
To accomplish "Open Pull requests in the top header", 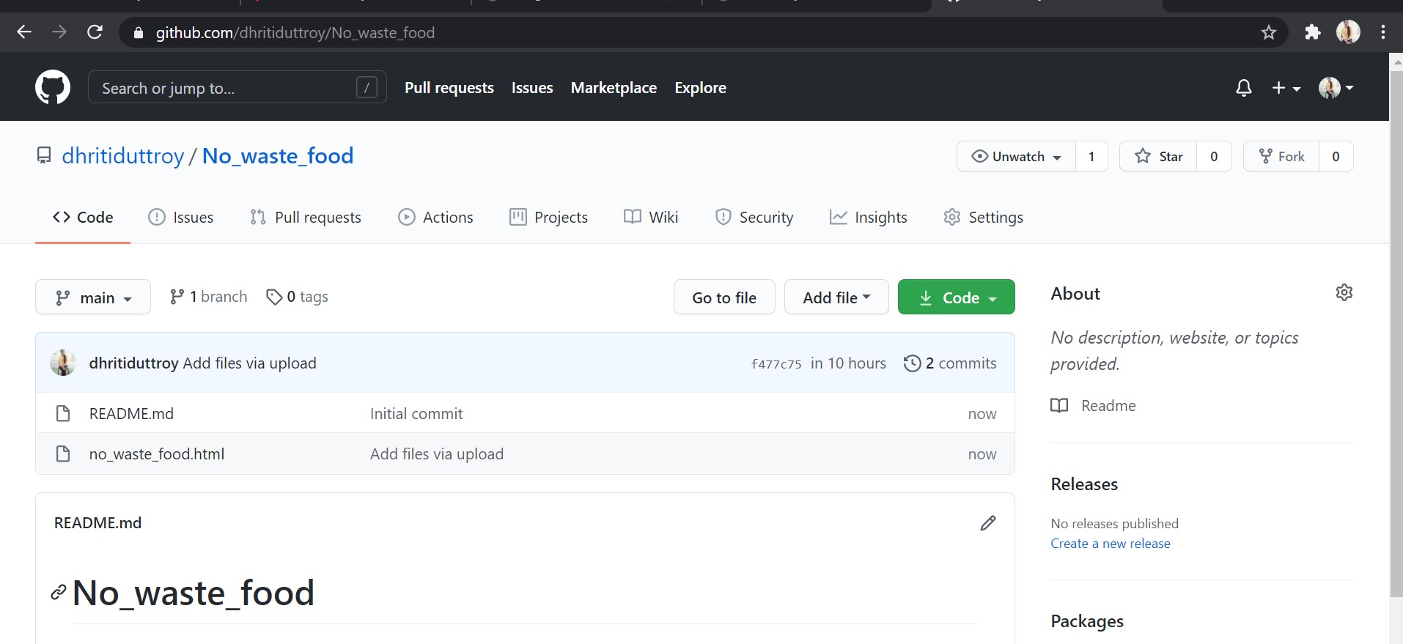I will point(449,88).
